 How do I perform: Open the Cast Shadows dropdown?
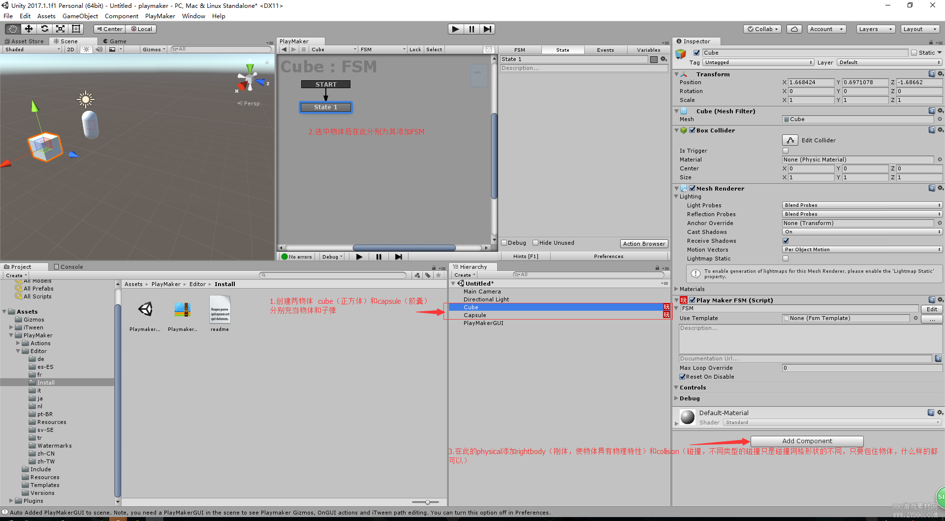862,232
